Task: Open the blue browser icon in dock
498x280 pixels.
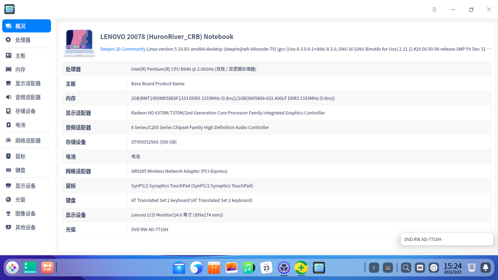Action: pyautogui.click(x=197, y=268)
